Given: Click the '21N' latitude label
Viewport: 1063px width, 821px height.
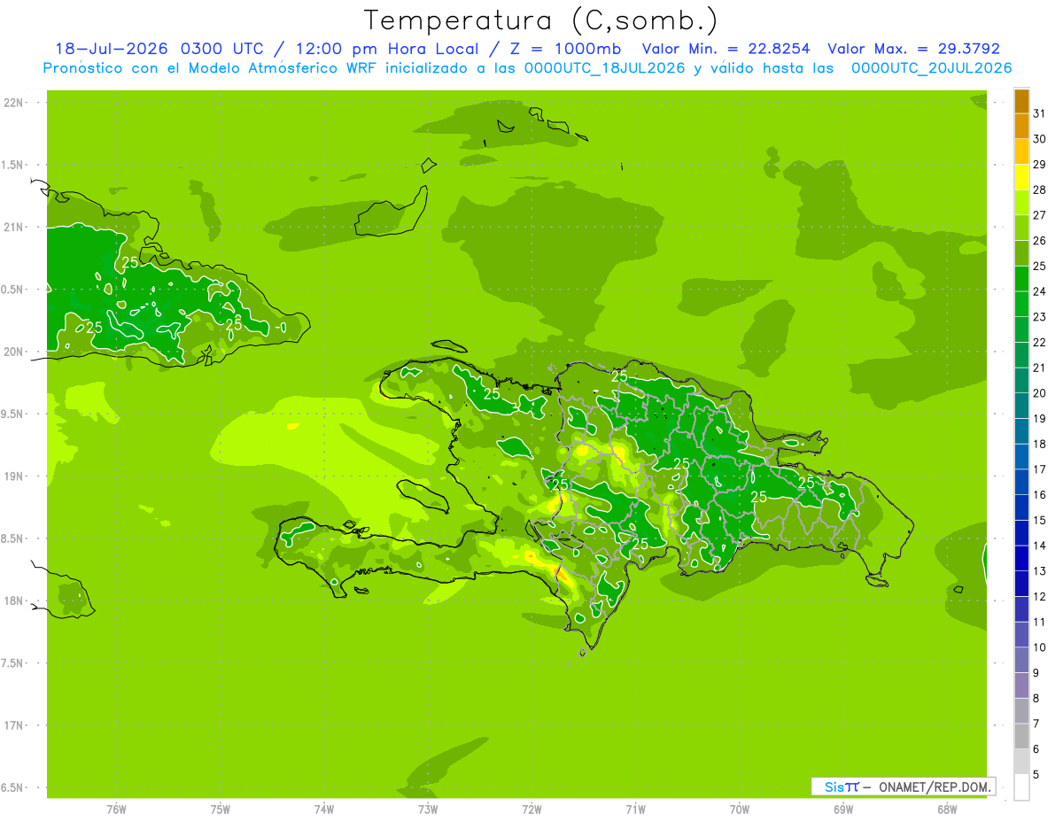Looking at the screenshot, I should pos(13,227).
